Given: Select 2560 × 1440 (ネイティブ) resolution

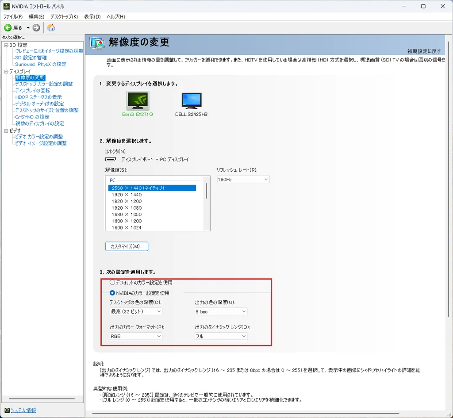Looking at the screenshot, I should pyautogui.click(x=152, y=188).
